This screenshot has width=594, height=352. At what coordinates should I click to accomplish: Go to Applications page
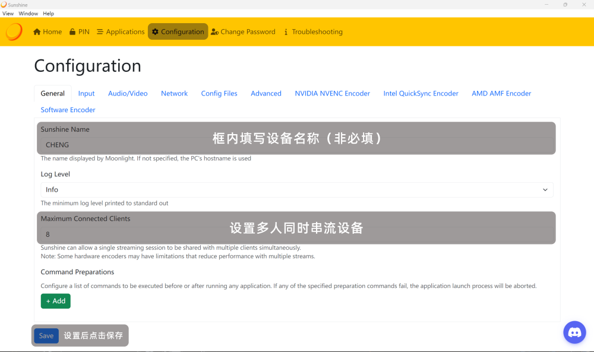click(121, 32)
